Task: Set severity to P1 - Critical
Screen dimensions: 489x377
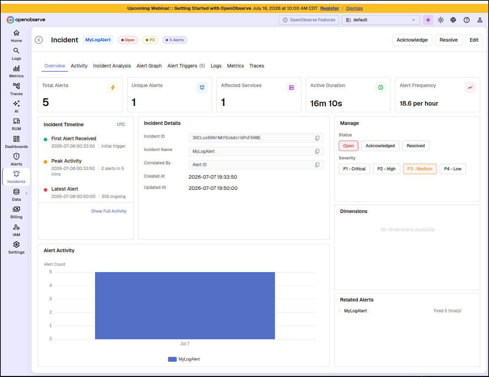Action: click(354, 169)
